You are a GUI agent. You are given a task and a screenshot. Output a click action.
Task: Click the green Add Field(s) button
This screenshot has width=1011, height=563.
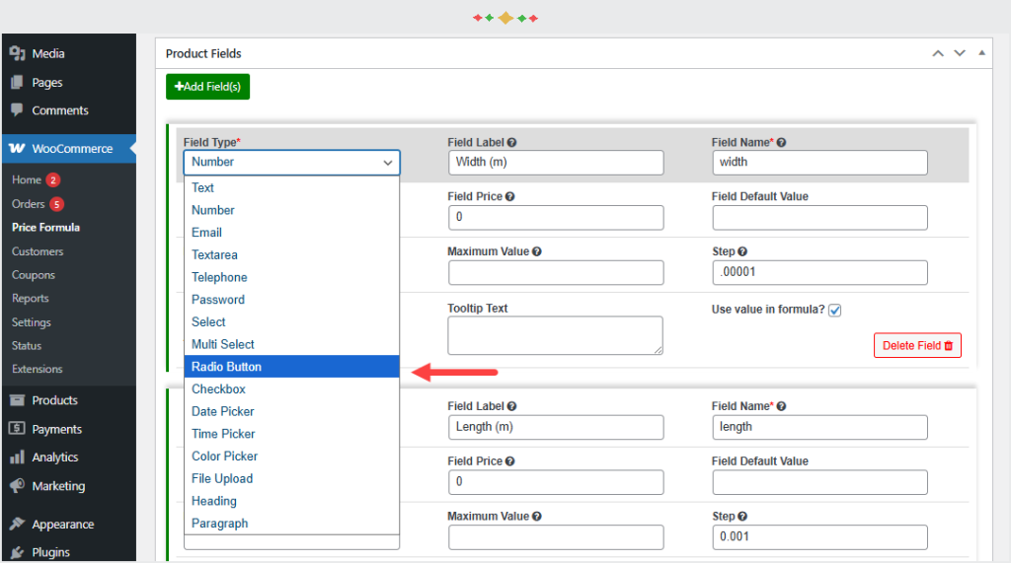pyautogui.click(x=207, y=87)
